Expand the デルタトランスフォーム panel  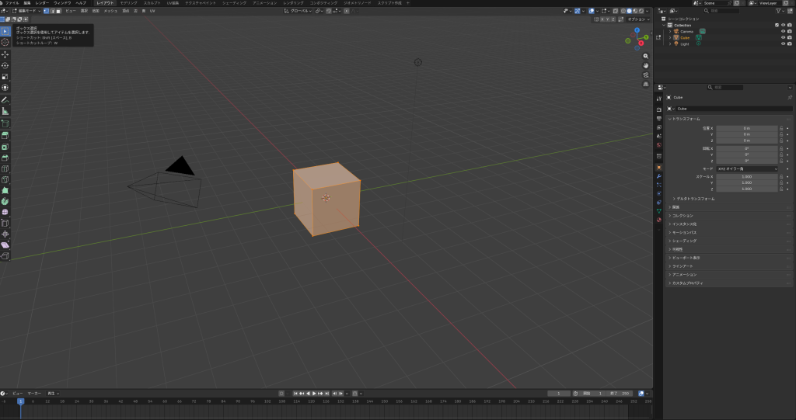point(694,199)
